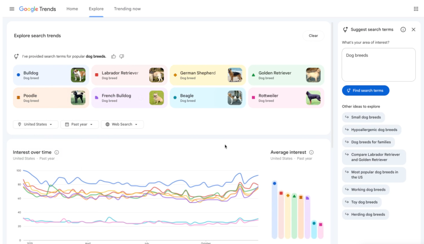This screenshot has height=244, width=424.
Task: Open the Web Search type dropdown
Action: pos(122,124)
